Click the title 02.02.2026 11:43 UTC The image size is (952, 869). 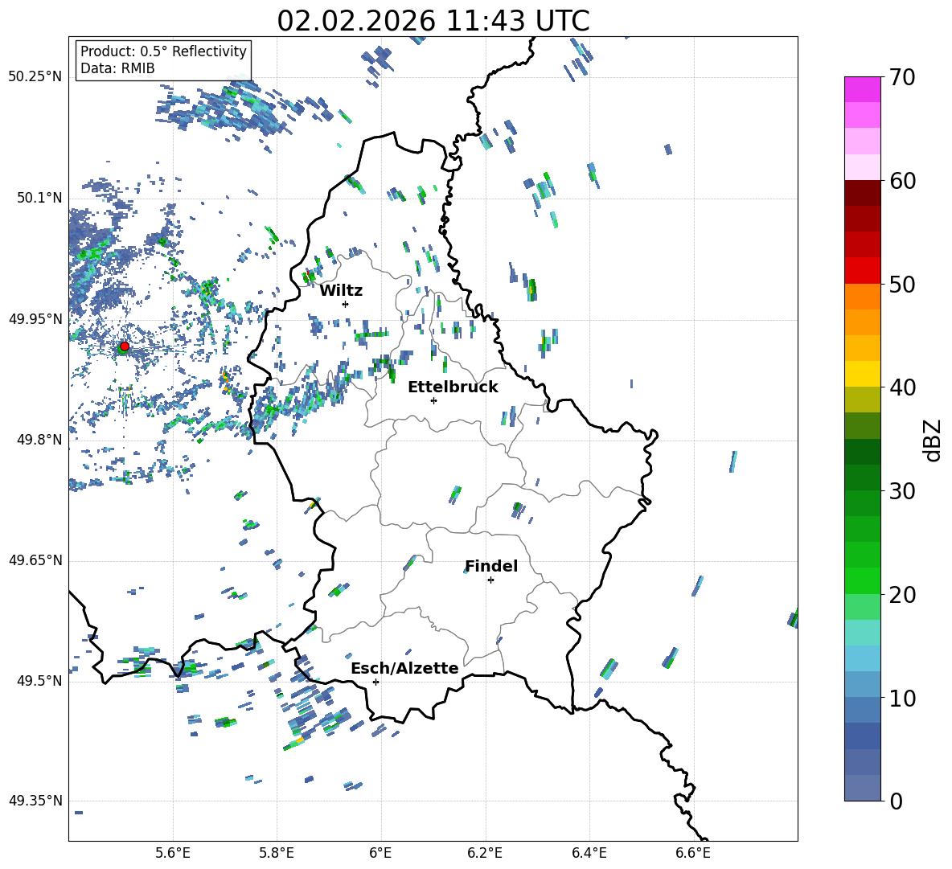point(433,21)
